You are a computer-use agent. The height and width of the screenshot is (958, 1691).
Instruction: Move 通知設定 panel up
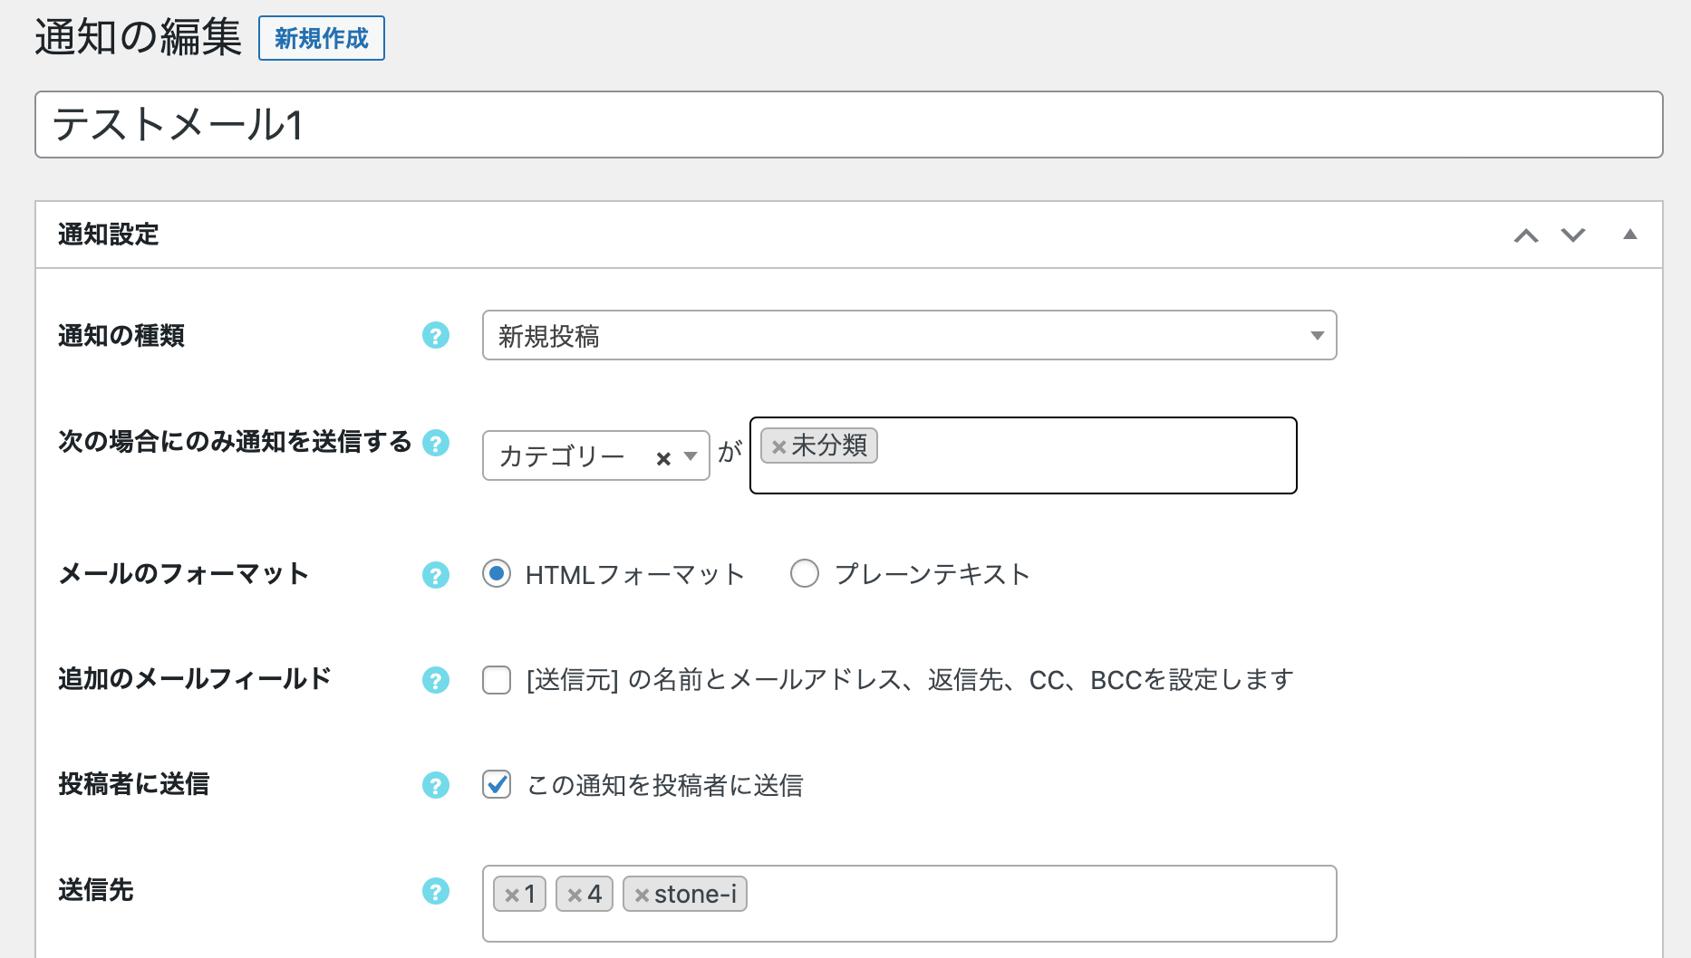click(1526, 235)
